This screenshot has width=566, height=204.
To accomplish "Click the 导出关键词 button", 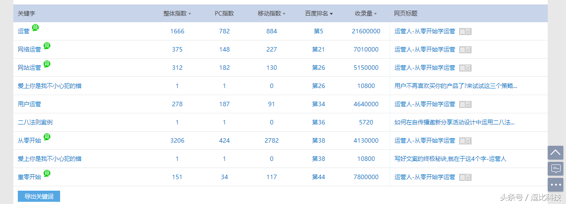I will point(39,196).
